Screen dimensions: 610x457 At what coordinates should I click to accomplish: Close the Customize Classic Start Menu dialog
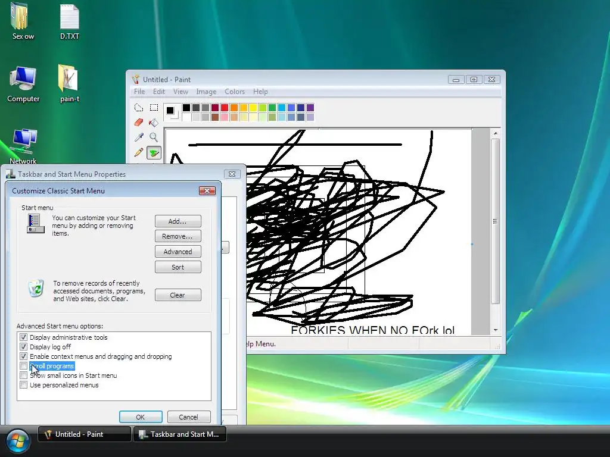point(207,190)
